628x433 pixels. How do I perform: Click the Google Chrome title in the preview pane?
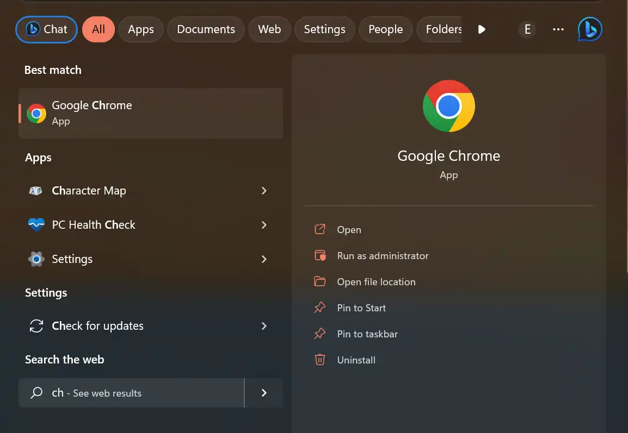pyautogui.click(x=449, y=156)
